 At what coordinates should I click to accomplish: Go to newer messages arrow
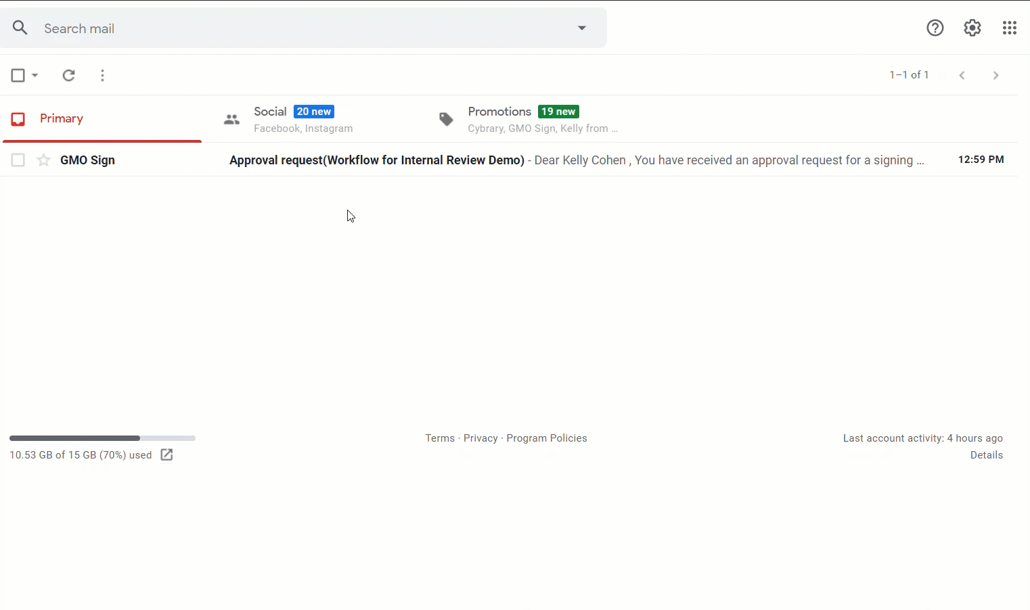click(x=962, y=75)
